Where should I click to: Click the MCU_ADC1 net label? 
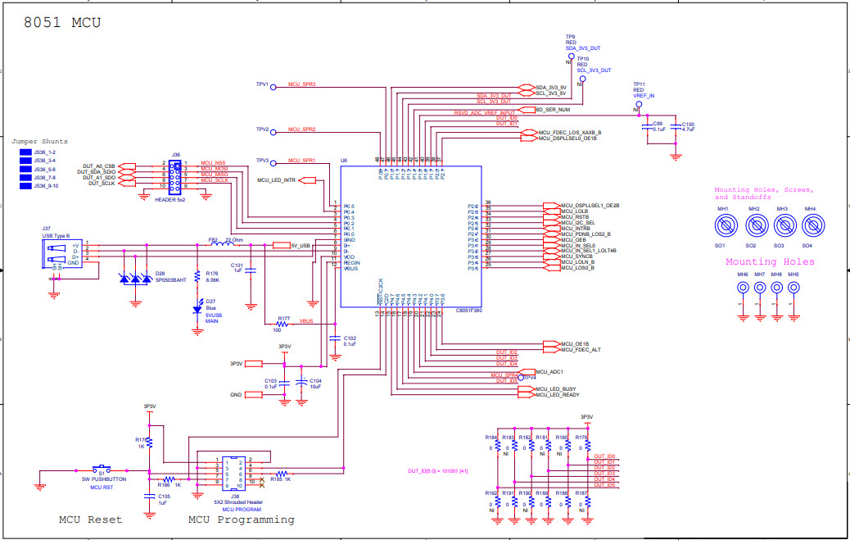pos(549,373)
